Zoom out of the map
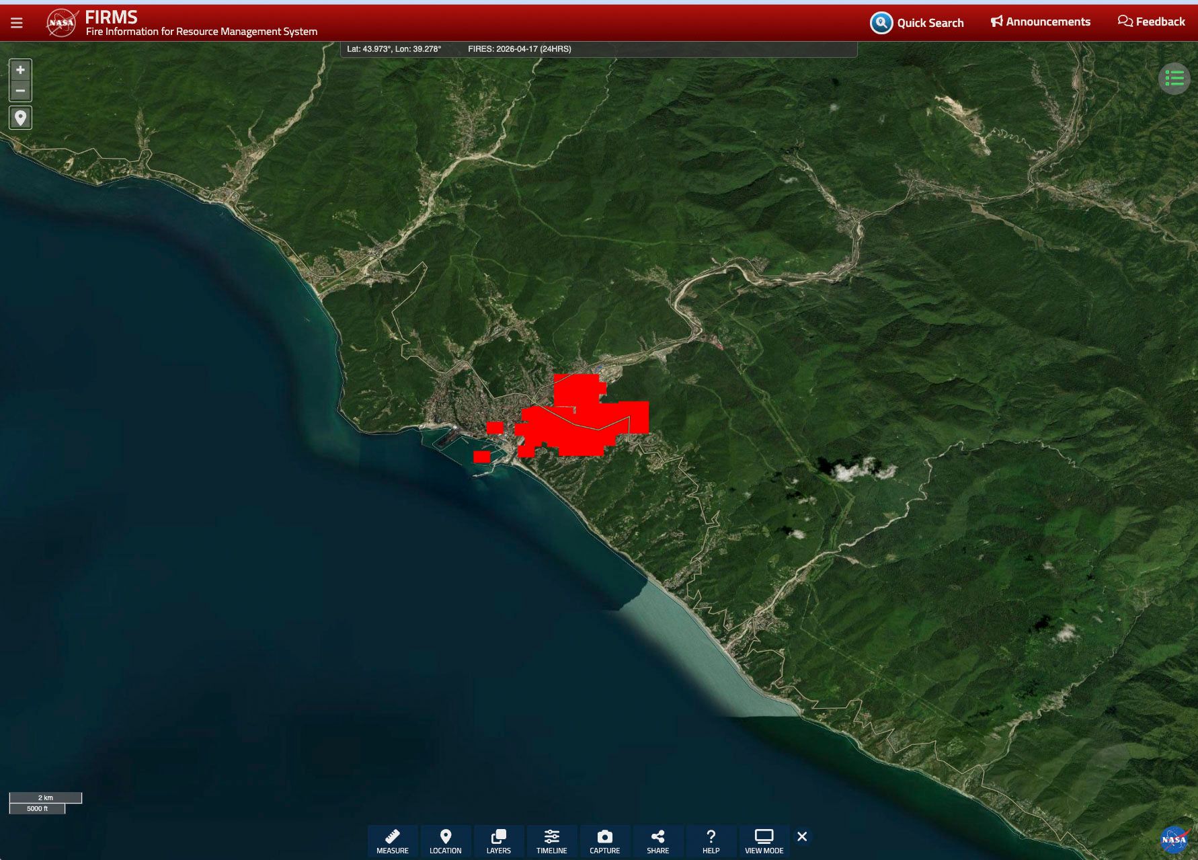The image size is (1198, 860). 20,91
